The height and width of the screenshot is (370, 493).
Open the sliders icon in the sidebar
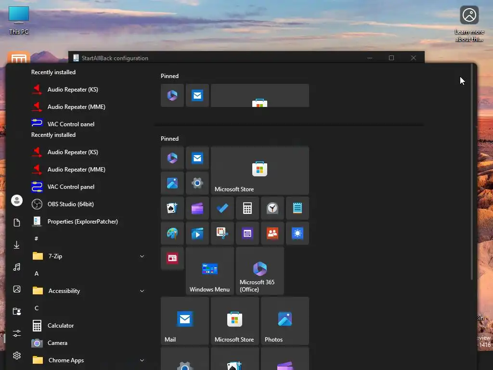17,333
